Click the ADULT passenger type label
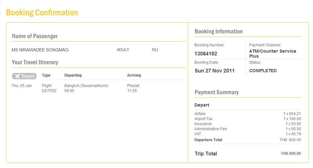Viewport: 313px width, 168px height. (123, 50)
